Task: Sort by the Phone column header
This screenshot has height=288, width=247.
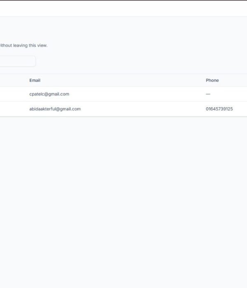Action: click(212, 80)
